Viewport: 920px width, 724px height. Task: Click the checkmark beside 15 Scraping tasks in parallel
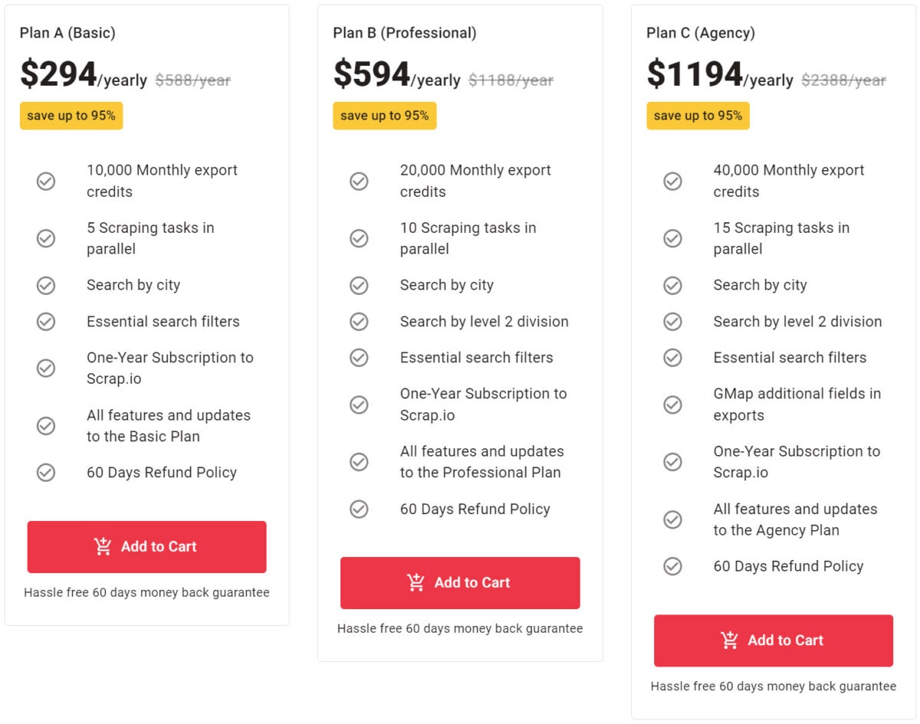coord(672,238)
